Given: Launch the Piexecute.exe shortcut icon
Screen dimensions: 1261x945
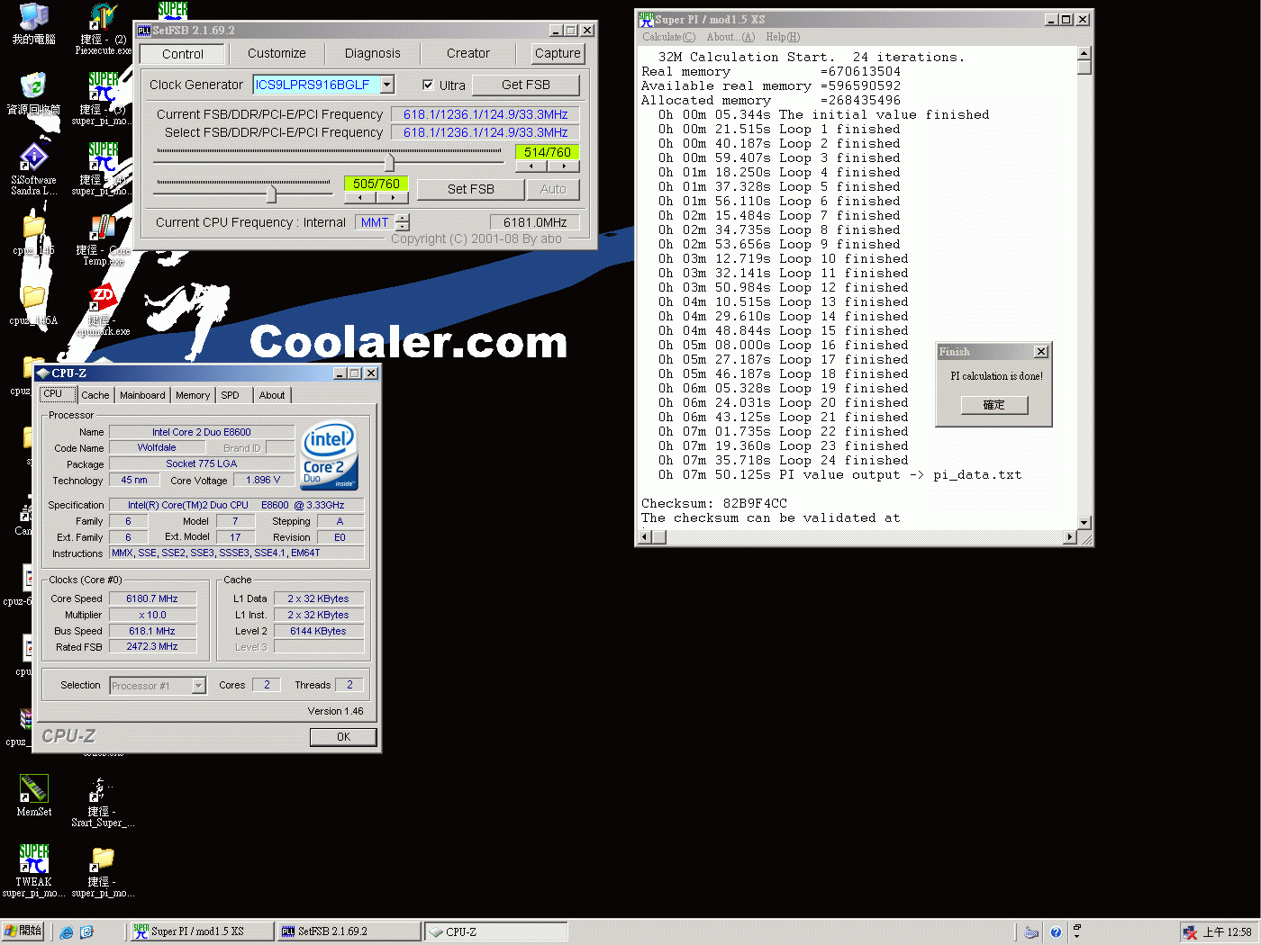Looking at the screenshot, I should 103,16.
